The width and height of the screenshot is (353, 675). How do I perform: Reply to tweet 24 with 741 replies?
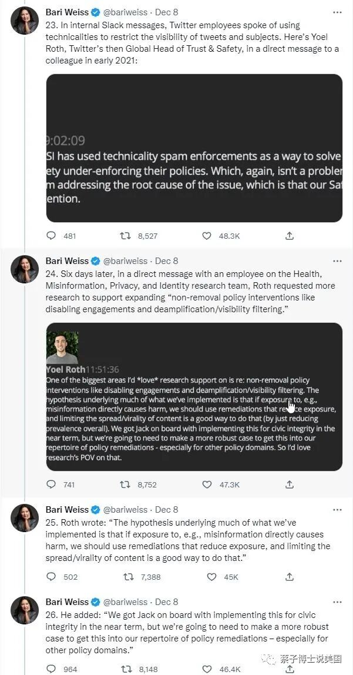tap(51, 484)
